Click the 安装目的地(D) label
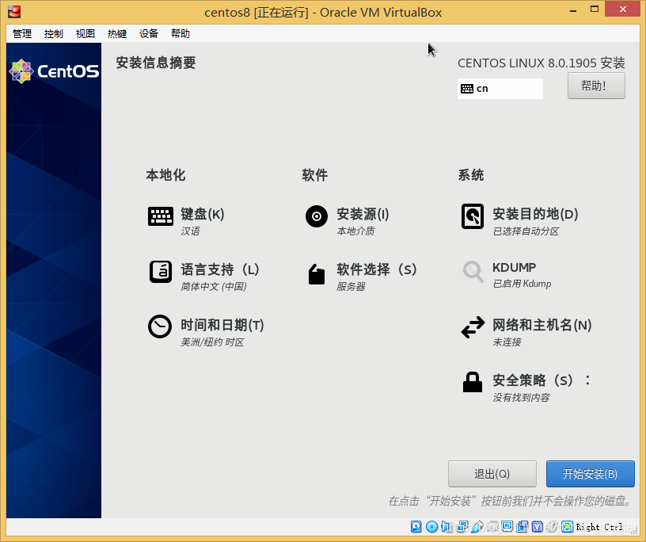Viewport: 646px width, 542px height. [535, 214]
